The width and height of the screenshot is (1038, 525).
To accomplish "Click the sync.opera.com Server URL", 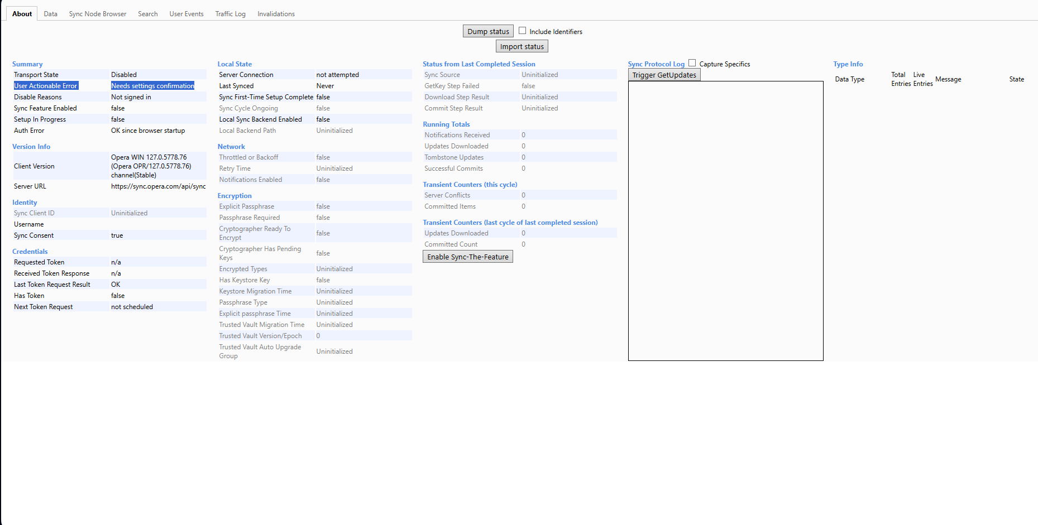I will pyautogui.click(x=158, y=186).
